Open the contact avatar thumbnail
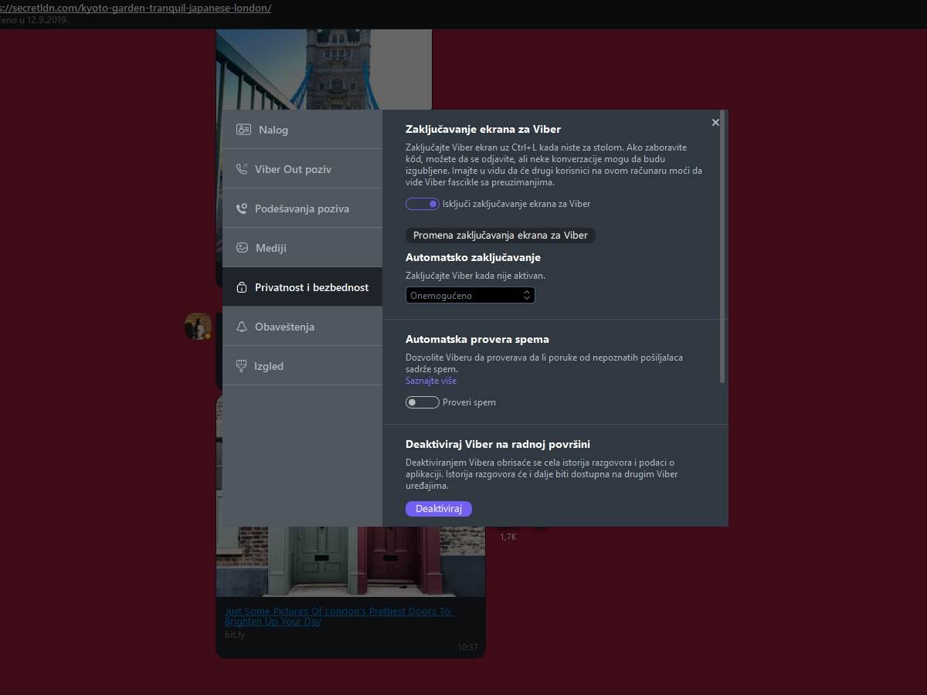Viewport: 927px width, 695px height. tap(199, 326)
